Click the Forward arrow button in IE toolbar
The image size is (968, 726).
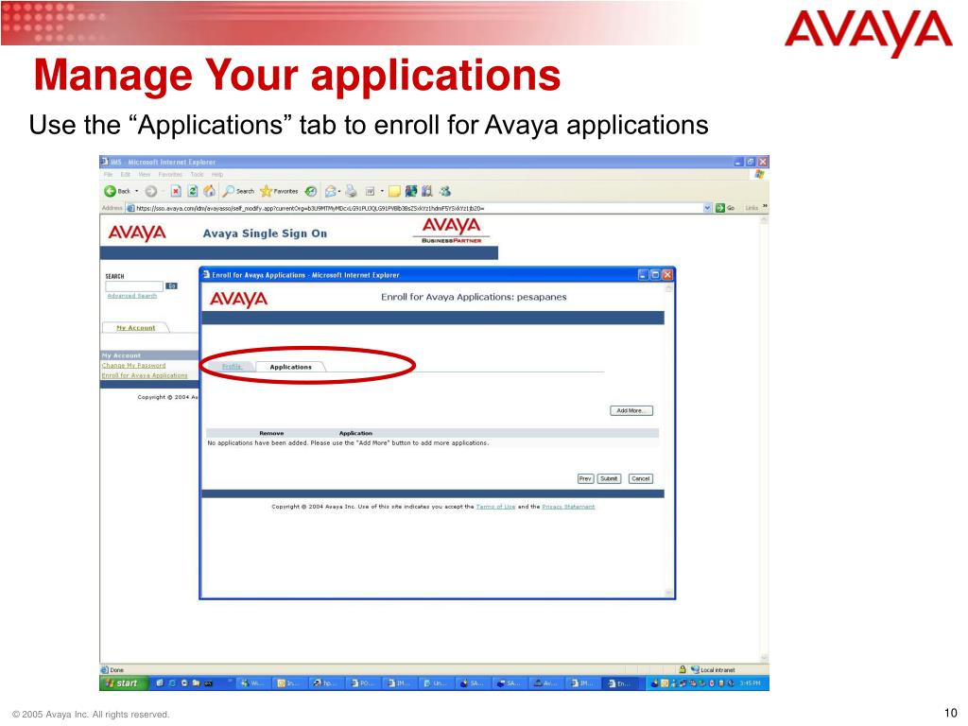pos(150,191)
